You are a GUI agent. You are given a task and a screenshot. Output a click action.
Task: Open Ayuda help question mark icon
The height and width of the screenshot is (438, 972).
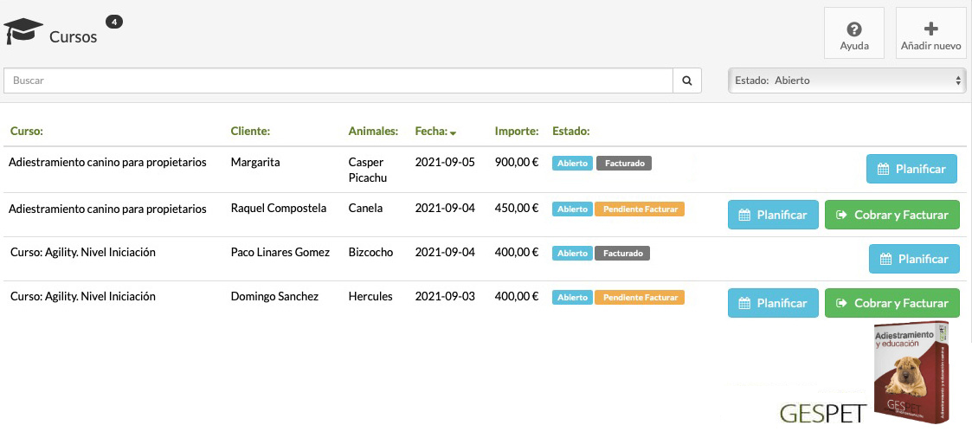(853, 30)
